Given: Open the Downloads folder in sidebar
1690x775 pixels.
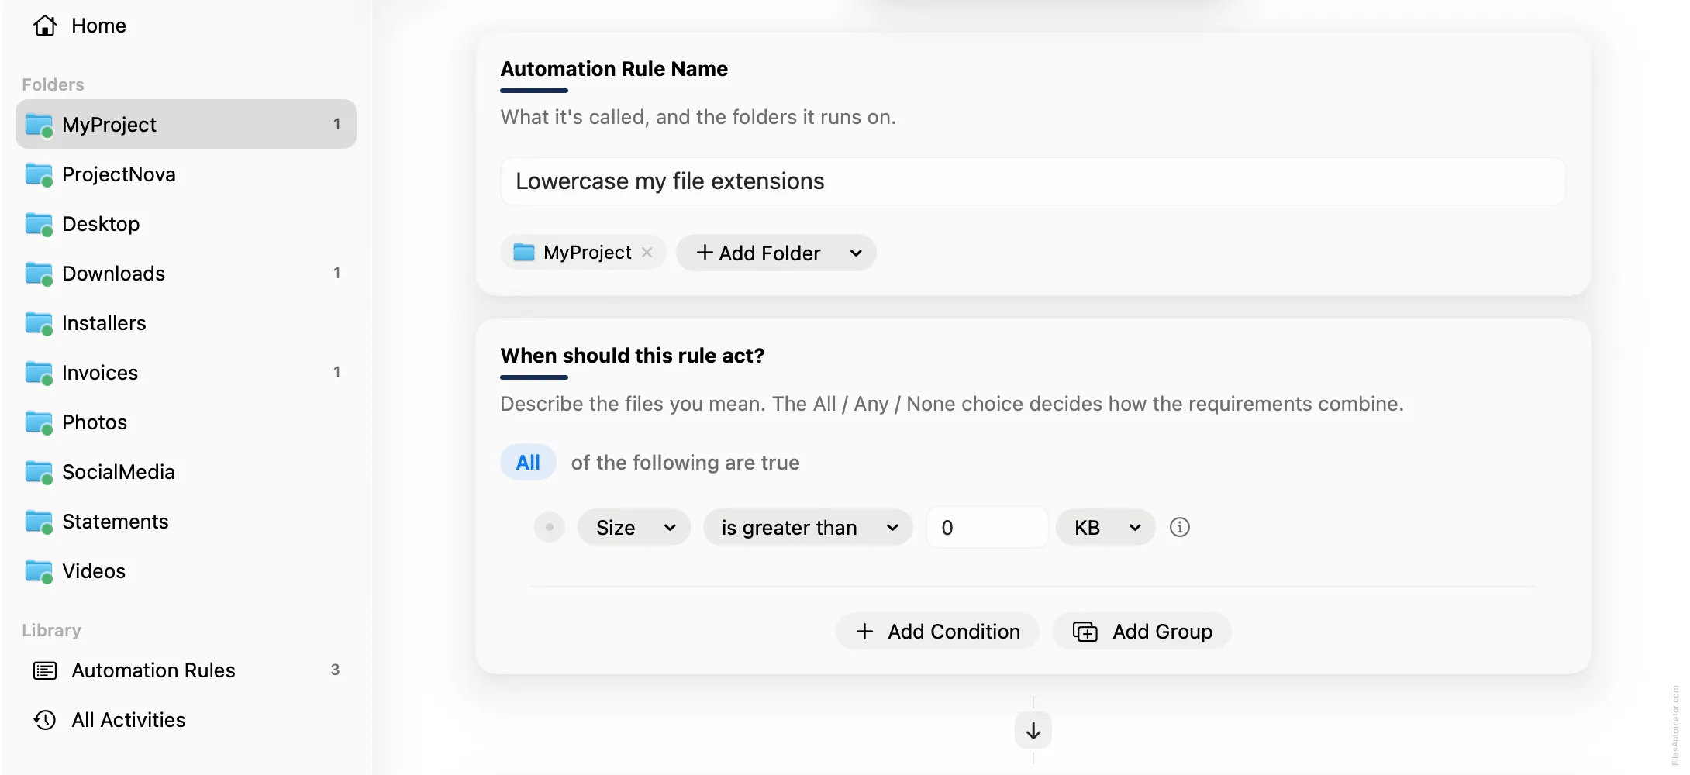Looking at the screenshot, I should pos(186,274).
